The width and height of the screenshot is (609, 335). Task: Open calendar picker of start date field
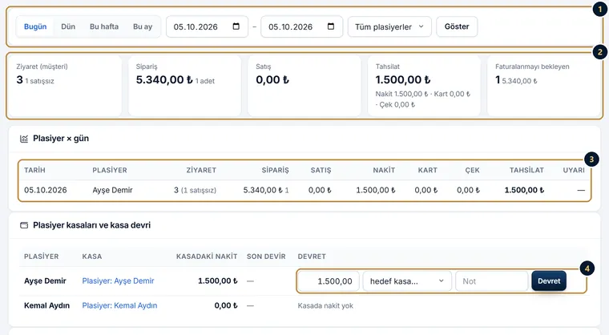[236, 26]
